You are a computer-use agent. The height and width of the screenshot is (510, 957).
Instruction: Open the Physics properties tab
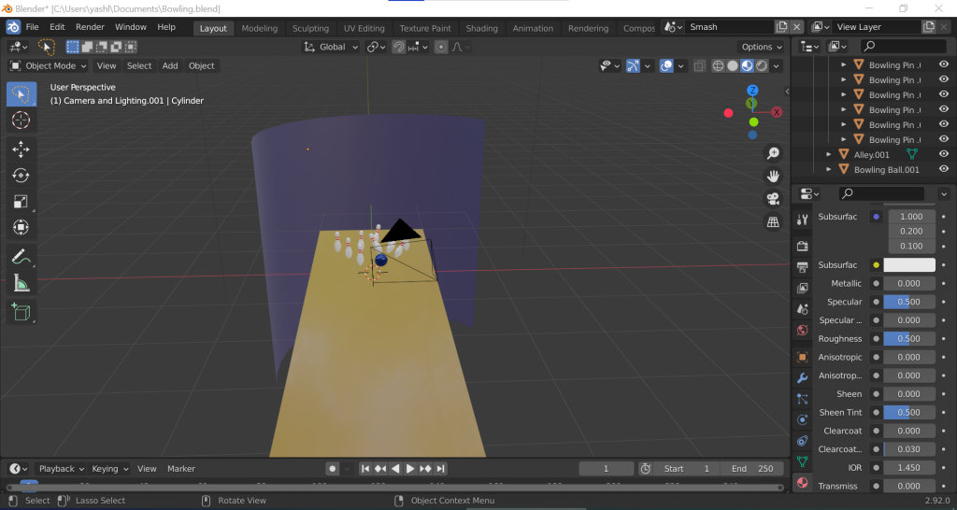(803, 419)
